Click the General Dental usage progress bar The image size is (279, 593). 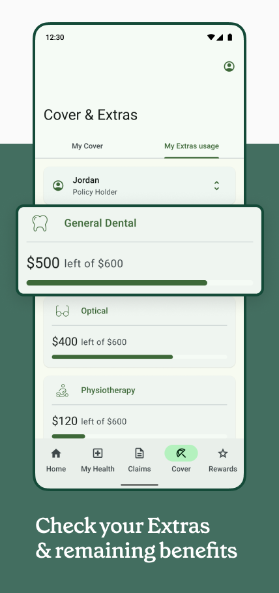click(139, 283)
